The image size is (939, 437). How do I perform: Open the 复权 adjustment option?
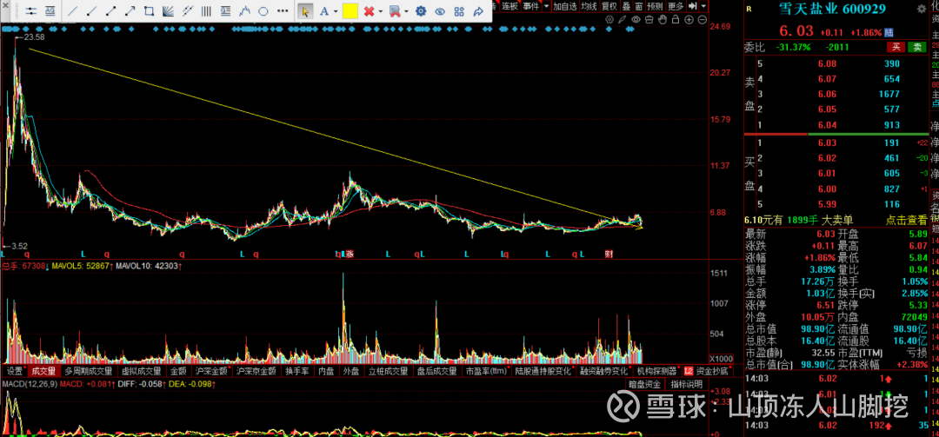point(609,6)
